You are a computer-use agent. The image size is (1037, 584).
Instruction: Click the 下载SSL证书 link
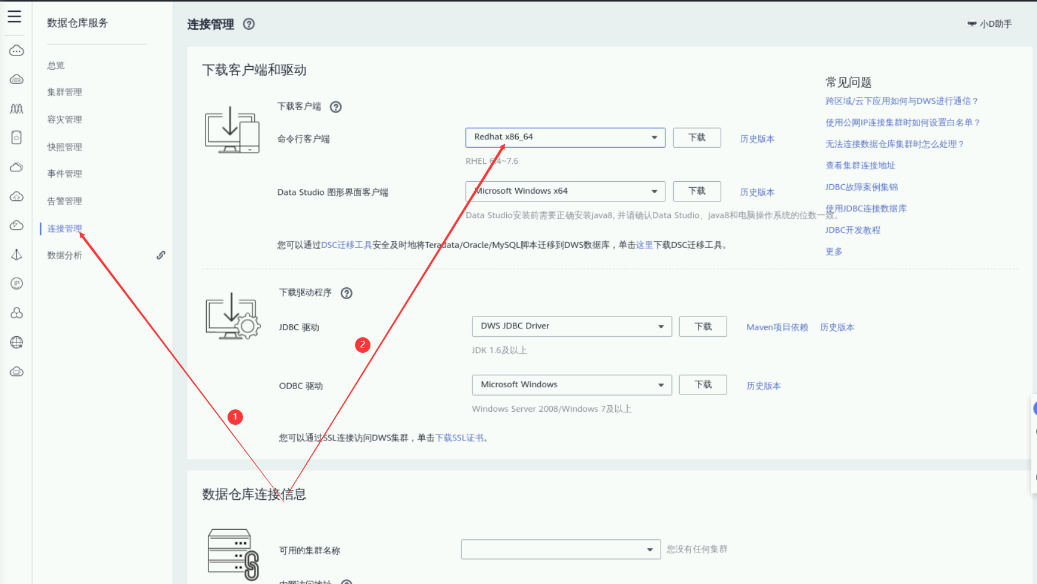[x=460, y=438]
